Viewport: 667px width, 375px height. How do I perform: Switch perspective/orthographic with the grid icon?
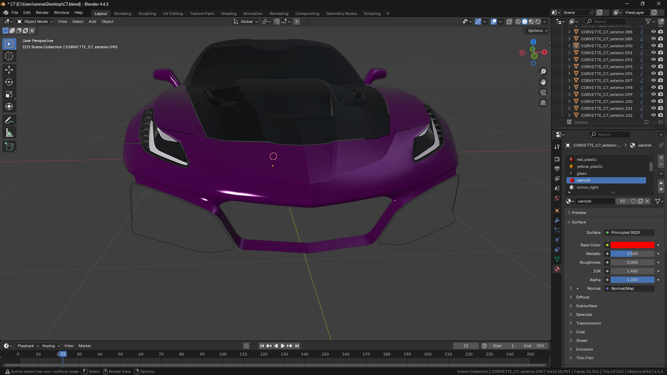543,103
